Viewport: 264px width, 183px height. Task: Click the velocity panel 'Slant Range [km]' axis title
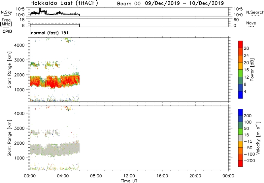(x=9, y=138)
